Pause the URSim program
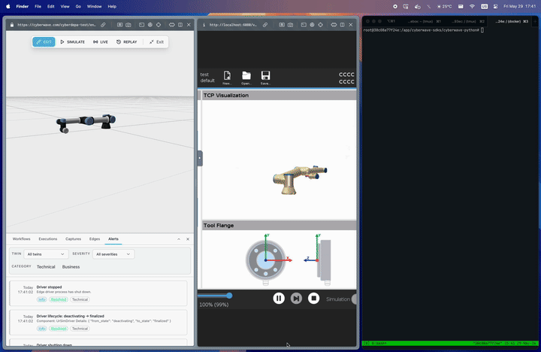This screenshot has width=541, height=352. pyautogui.click(x=279, y=298)
